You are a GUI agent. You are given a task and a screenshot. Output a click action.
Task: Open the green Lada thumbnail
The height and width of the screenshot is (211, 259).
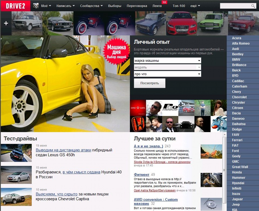pyautogui.click(x=212, y=23)
